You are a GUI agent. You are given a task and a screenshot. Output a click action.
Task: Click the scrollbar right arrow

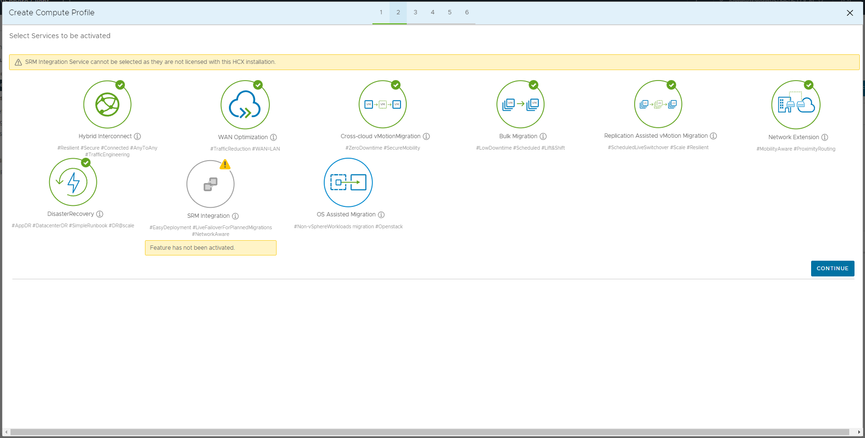coord(859,432)
